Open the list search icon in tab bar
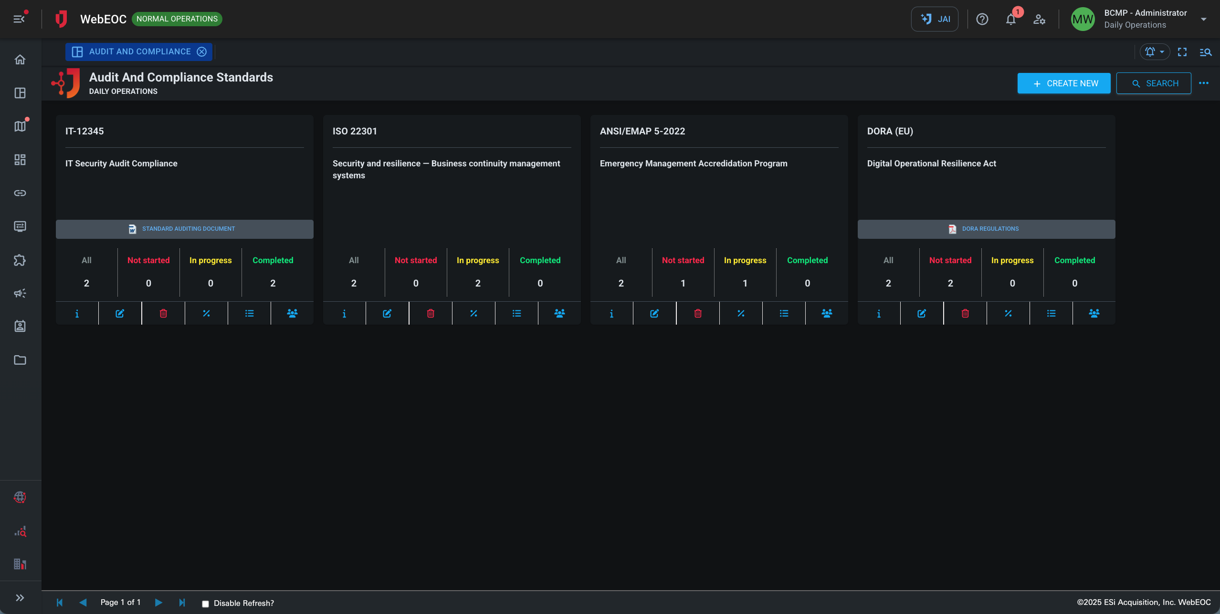The width and height of the screenshot is (1220, 614). pyautogui.click(x=1205, y=51)
